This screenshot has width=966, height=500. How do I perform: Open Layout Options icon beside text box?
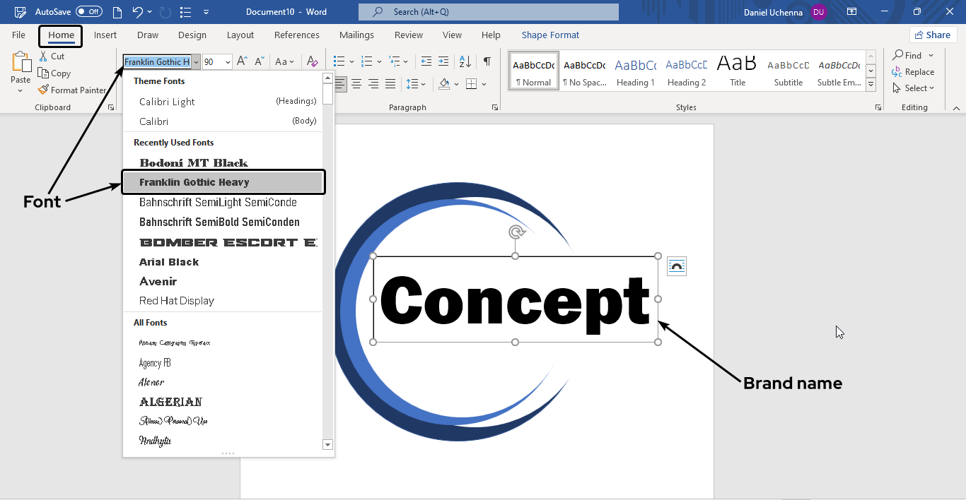point(677,266)
